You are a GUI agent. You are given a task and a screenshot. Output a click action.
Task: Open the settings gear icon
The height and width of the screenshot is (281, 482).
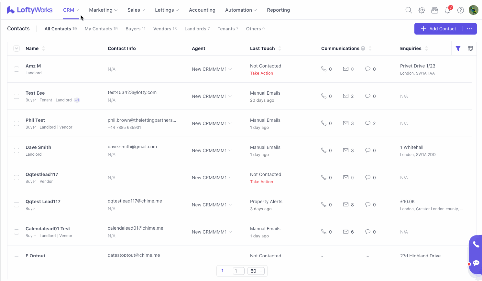pos(422,10)
